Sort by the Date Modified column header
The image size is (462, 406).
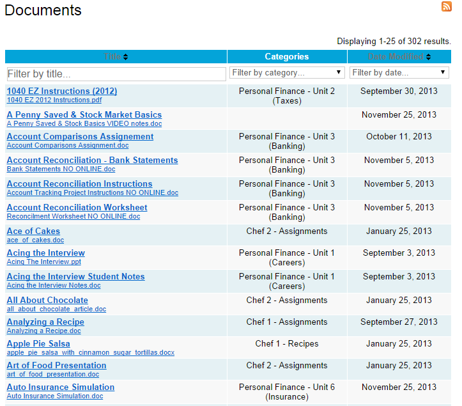tap(399, 57)
